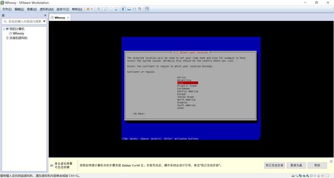Viewport: 334px width, 178px height.
Task: Click the 更换光盘 button
Action: click(296, 165)
